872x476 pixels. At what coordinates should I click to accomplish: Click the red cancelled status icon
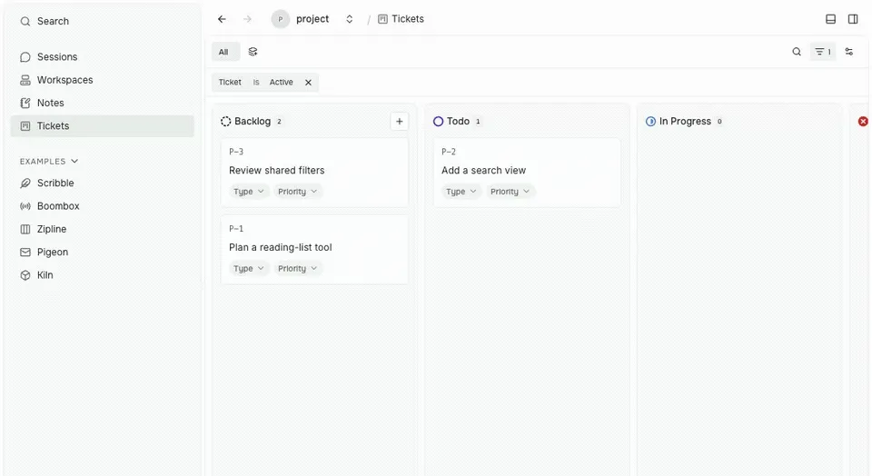863,121
